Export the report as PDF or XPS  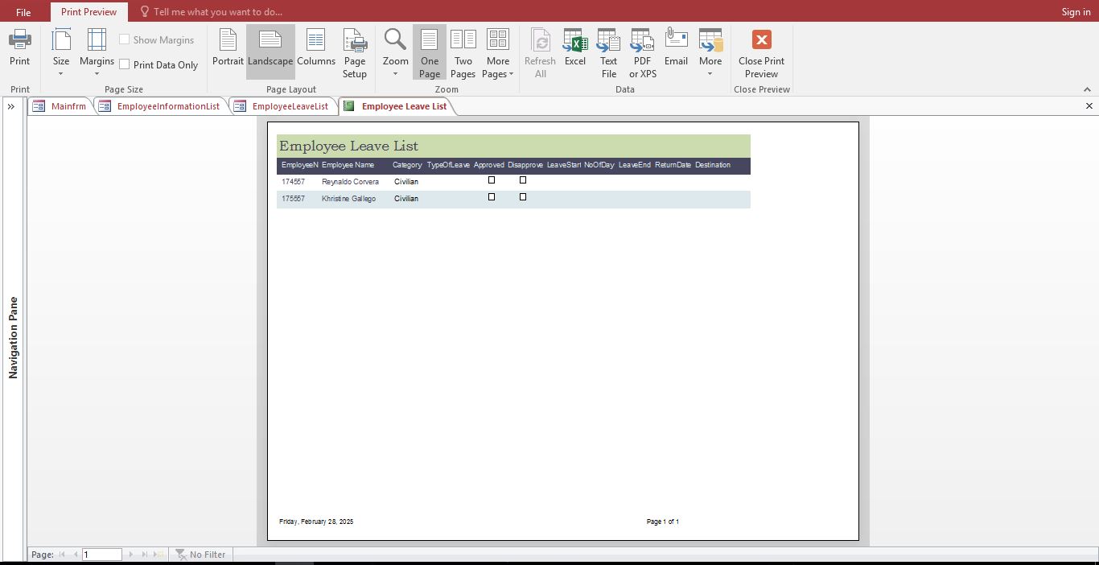[643, 53]
